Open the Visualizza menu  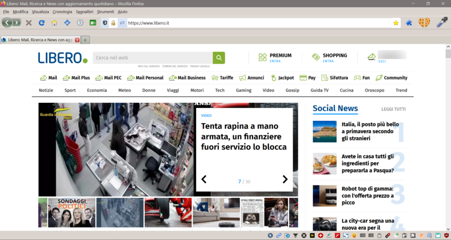(41, 12)
